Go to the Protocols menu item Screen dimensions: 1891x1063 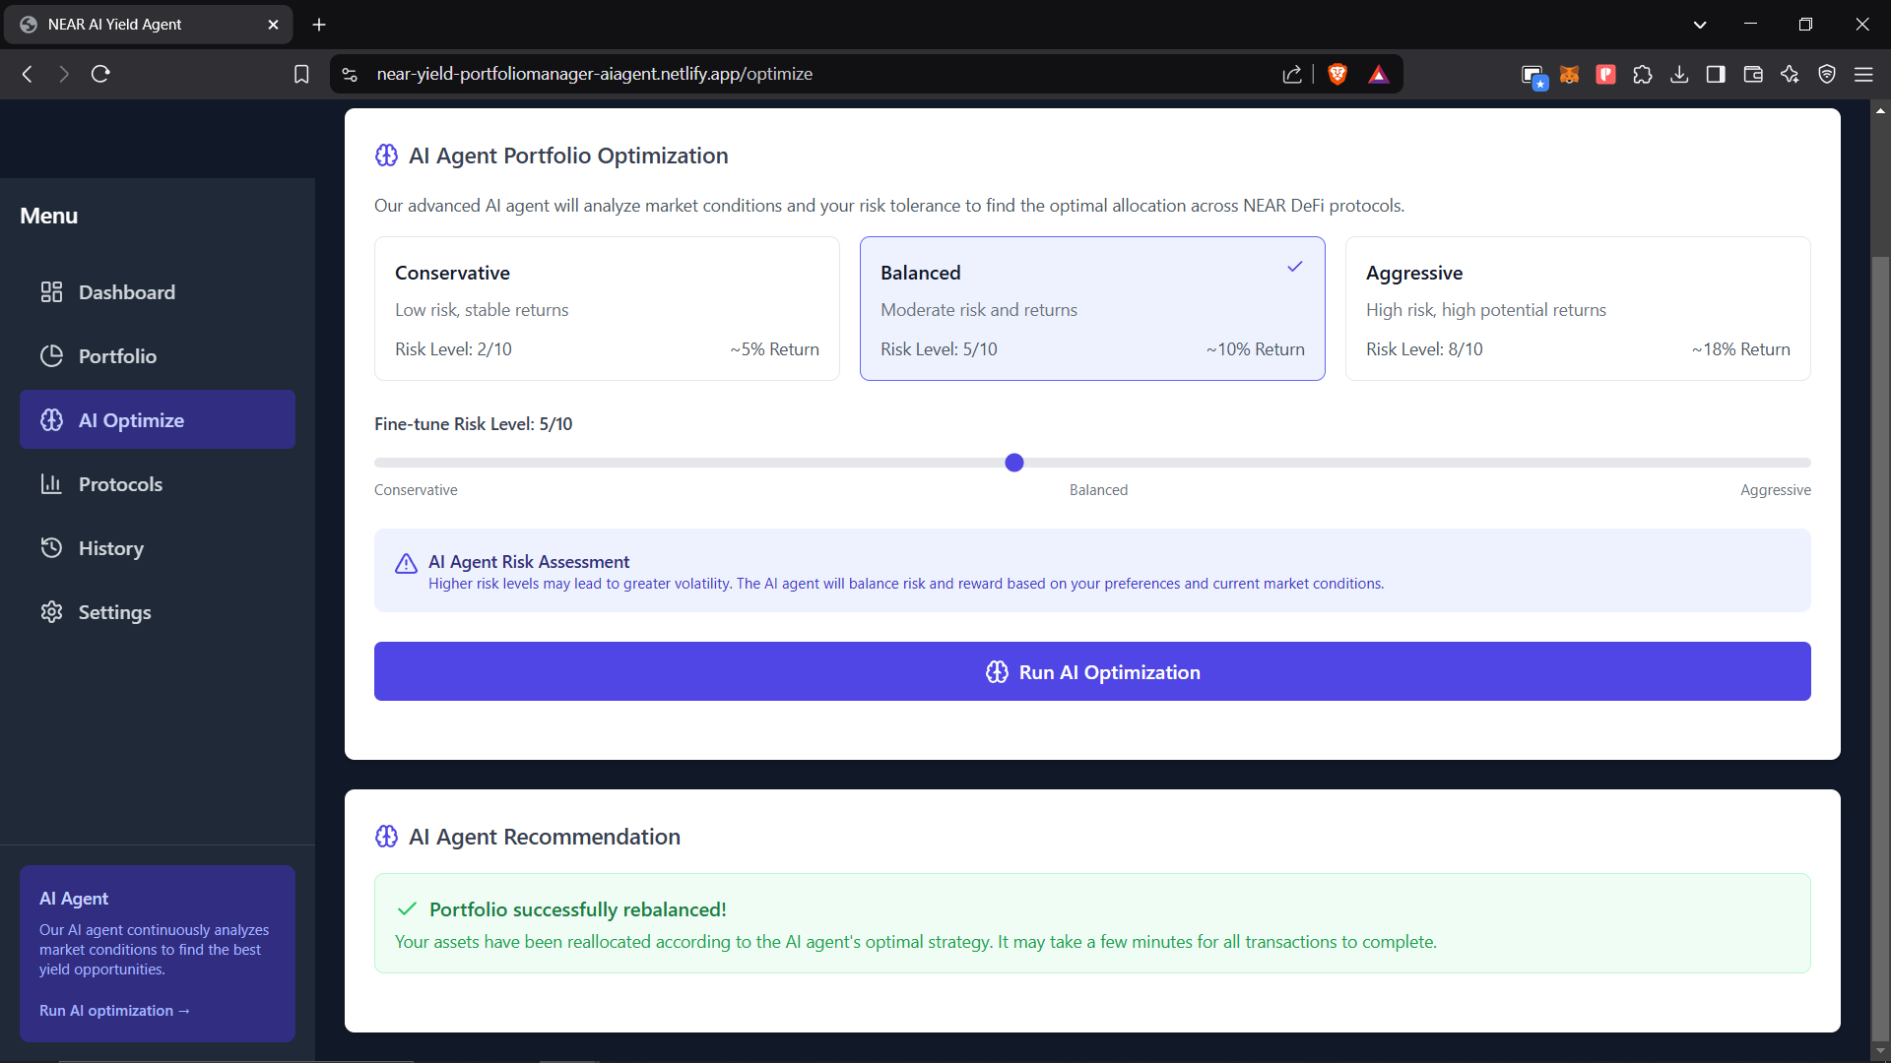pyautogui.click(x=120, y=484)
